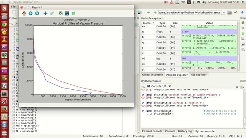Switch to the File explorer tab
Image resolution: width=246 pixels, height=138 pixels.
click(199, 75)
